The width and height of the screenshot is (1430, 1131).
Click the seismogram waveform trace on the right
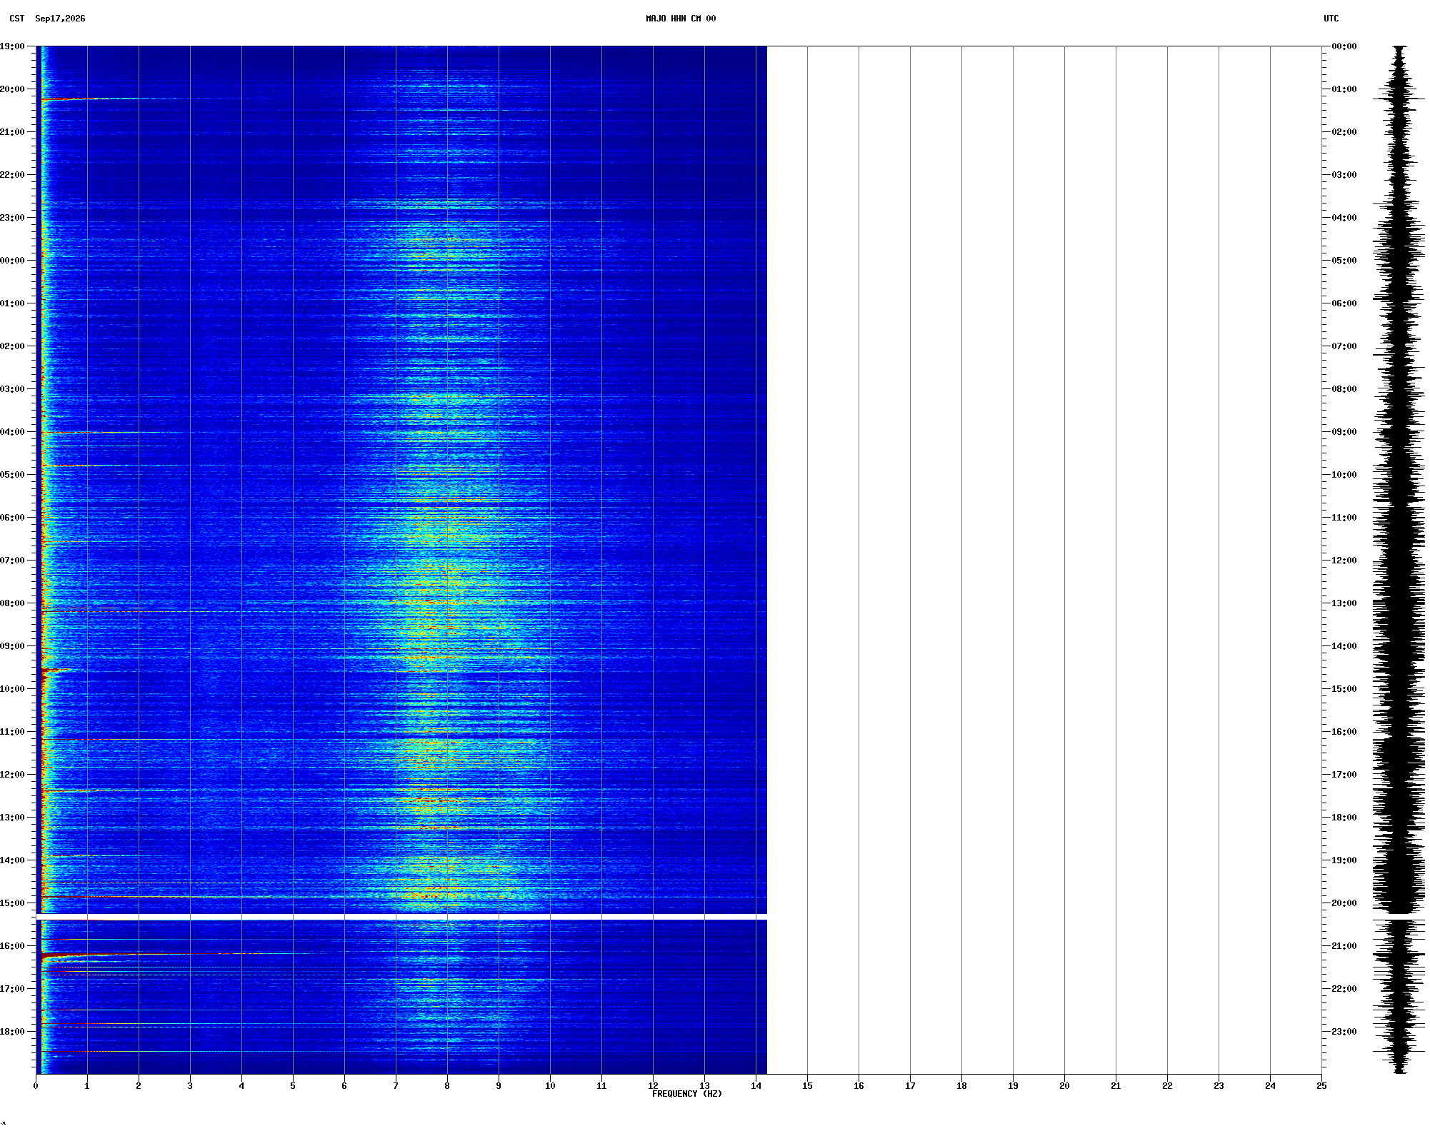point(1399,560)
